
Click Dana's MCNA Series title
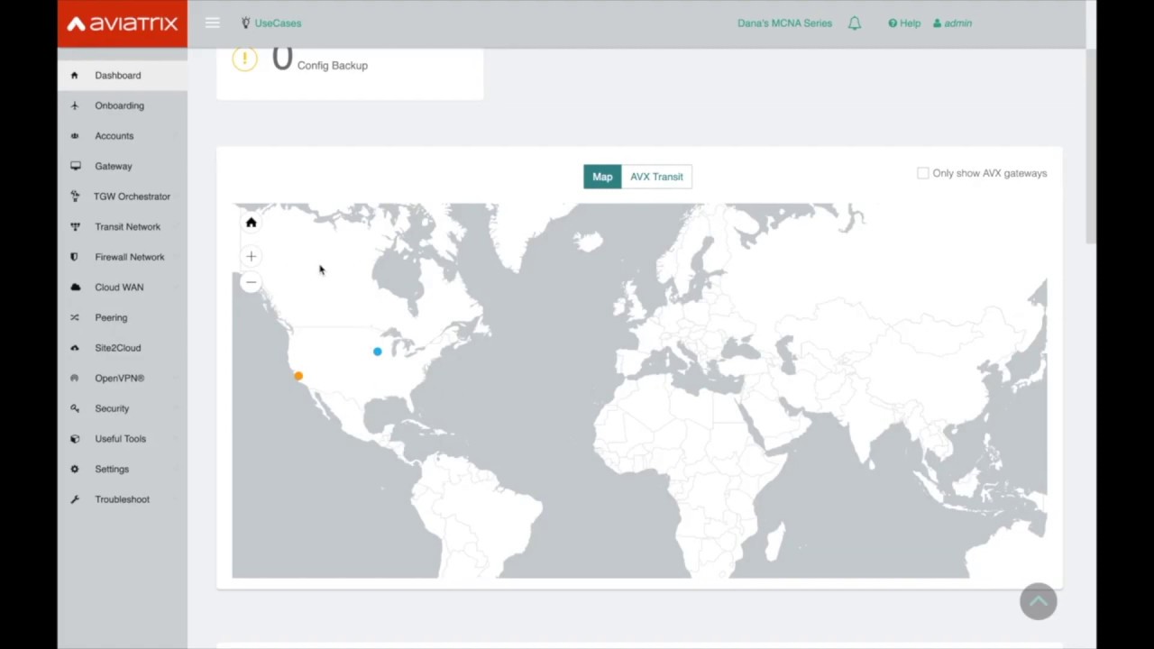click(784, 23)
